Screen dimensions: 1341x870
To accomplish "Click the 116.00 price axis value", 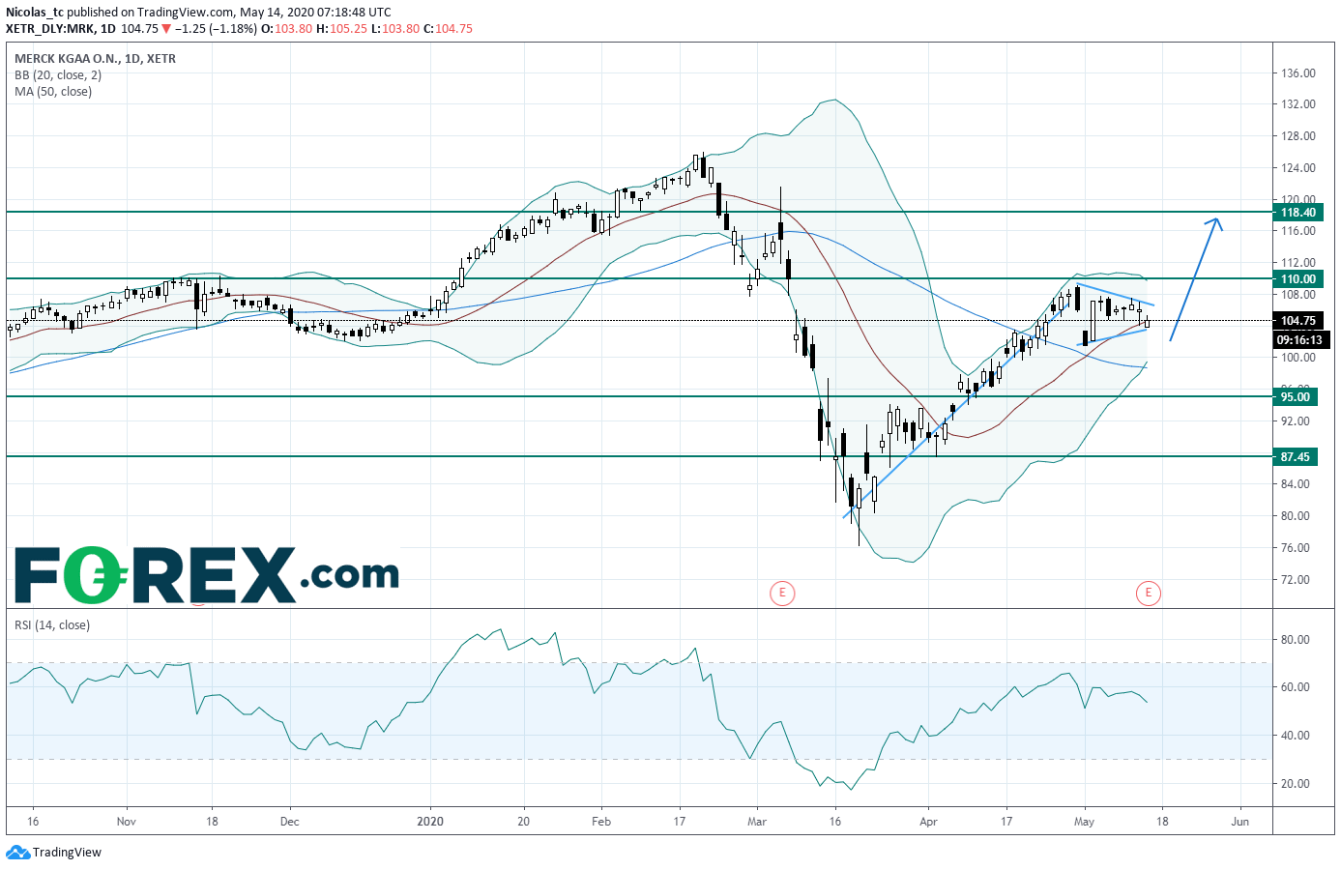I will [1298, 230].
